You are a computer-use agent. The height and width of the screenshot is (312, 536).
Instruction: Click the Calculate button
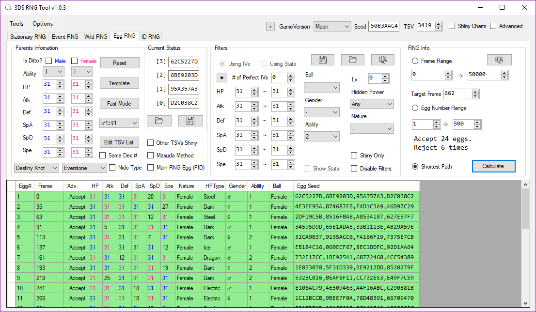click(x=493, y=166)
